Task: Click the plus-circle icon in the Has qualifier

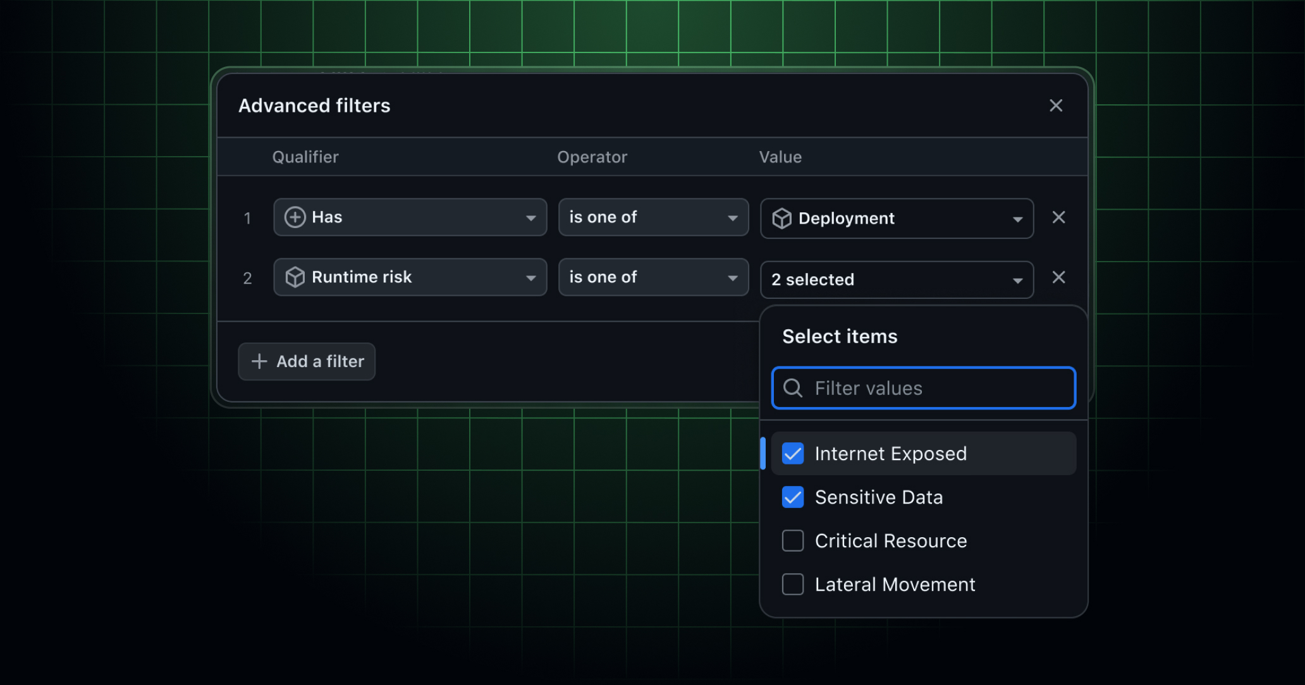Action: (x=295, y=217)
